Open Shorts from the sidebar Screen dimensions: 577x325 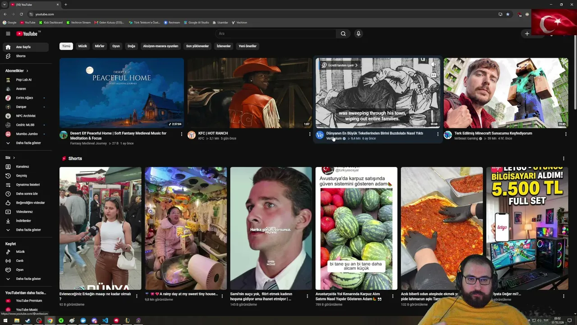[26, 56]
